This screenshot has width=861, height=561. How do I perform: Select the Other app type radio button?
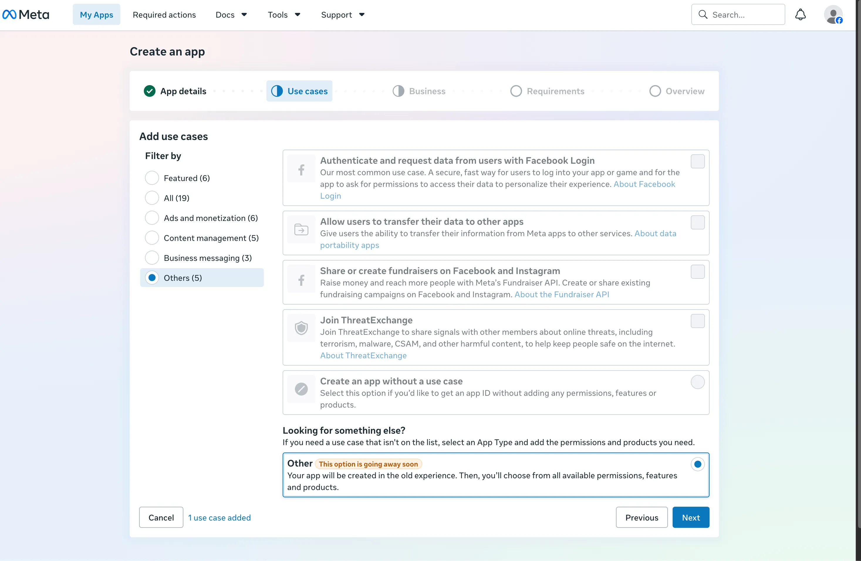(x=698, y=464)
